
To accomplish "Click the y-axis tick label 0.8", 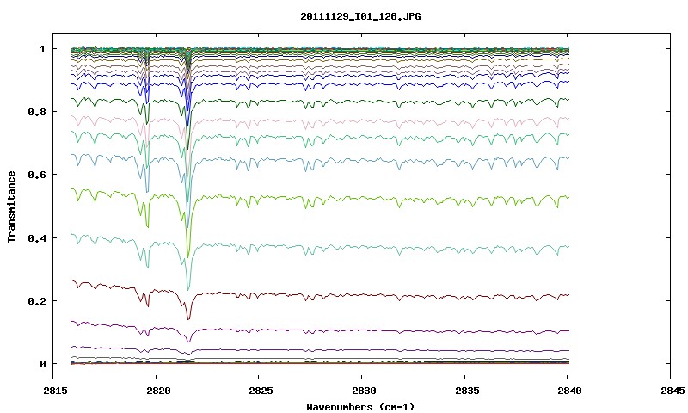I will pyautogui.click(x=37, y=112).
